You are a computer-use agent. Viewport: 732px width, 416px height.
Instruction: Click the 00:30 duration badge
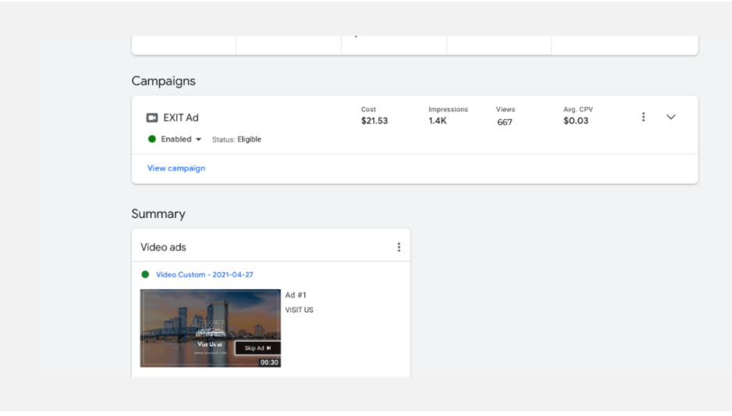point(269,362)
